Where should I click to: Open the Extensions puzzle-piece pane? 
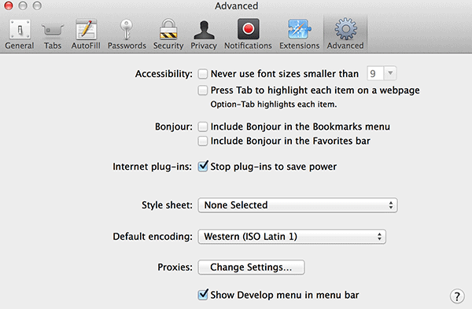pos(299,35)
